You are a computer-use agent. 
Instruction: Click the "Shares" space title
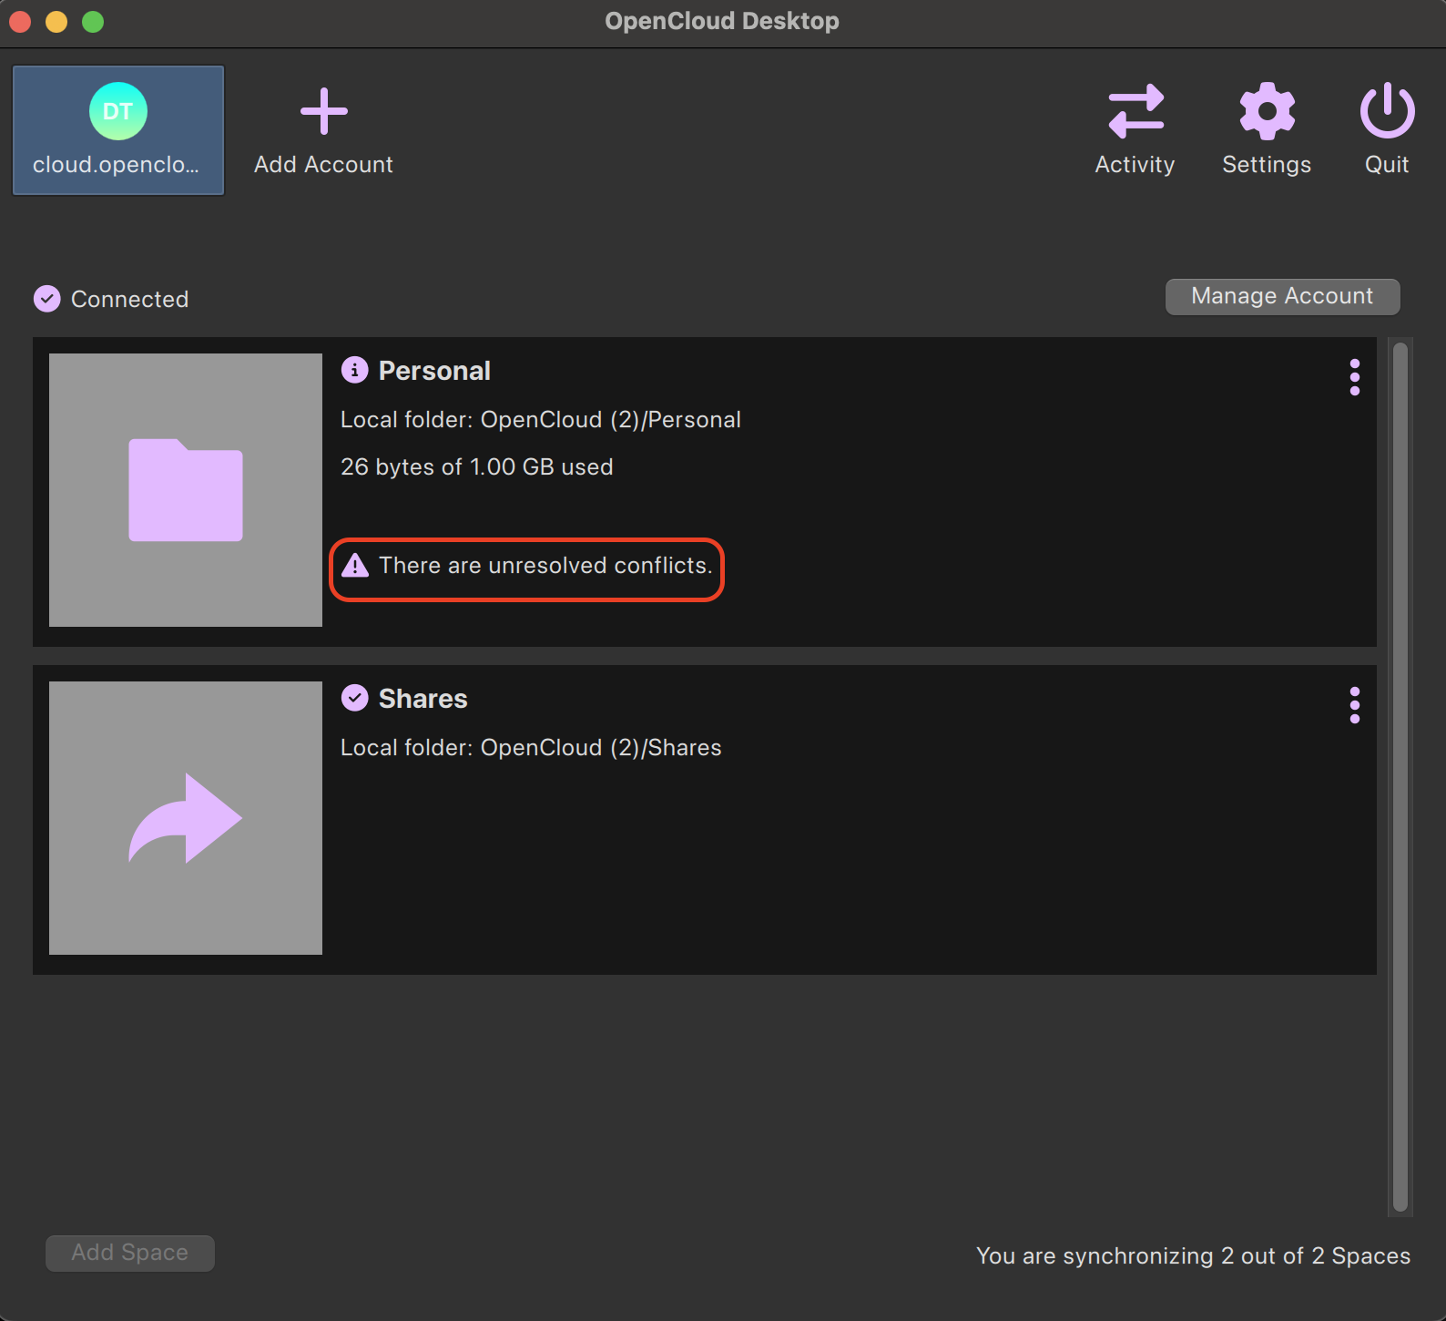coord(423,699)
